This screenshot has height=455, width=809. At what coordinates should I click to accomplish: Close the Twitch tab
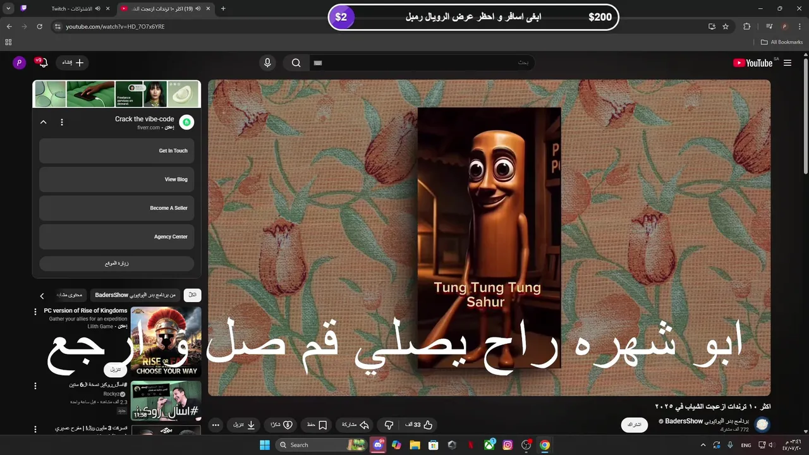108,9
